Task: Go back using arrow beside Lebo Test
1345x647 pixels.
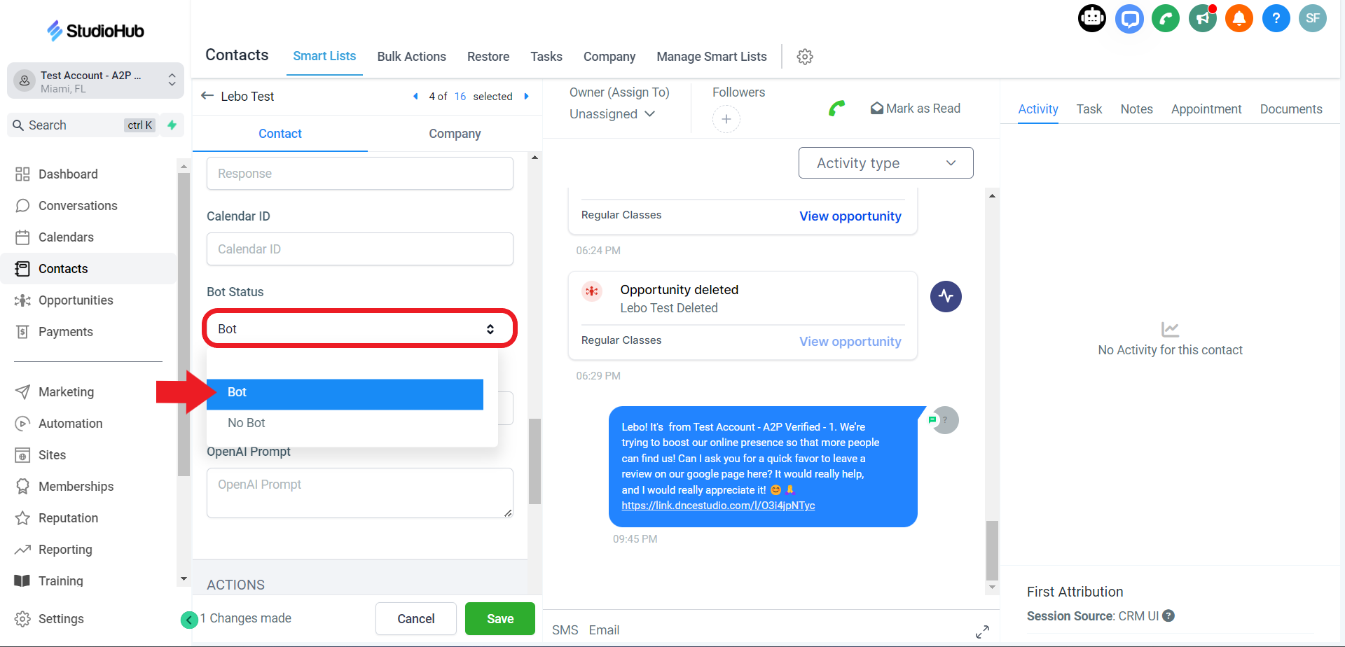Action: [x=207, y=96]
